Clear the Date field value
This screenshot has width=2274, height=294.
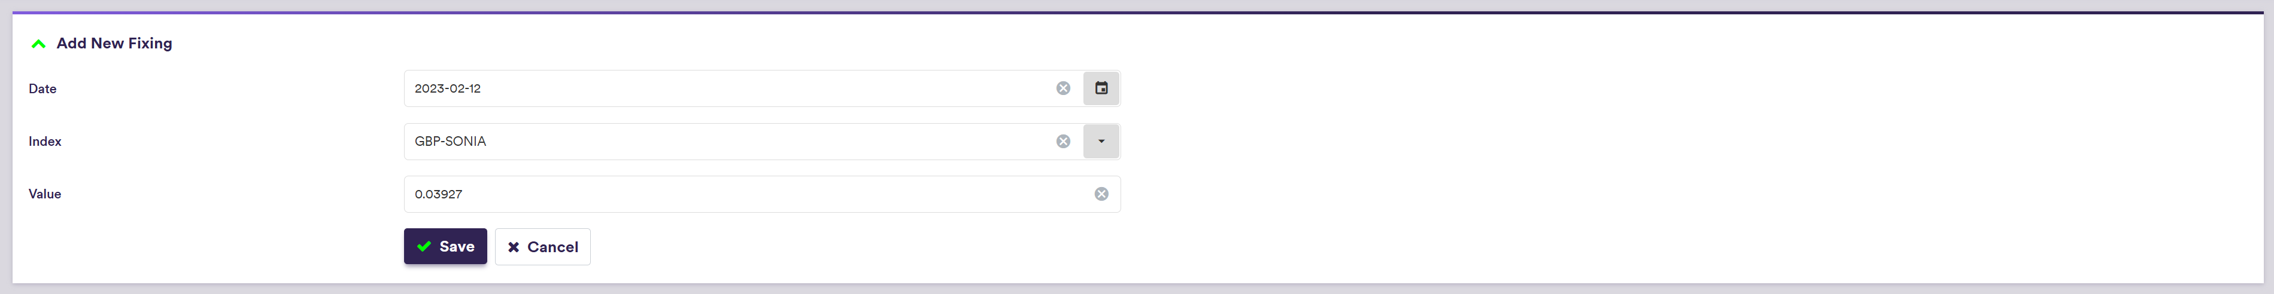coord(1063,88)
